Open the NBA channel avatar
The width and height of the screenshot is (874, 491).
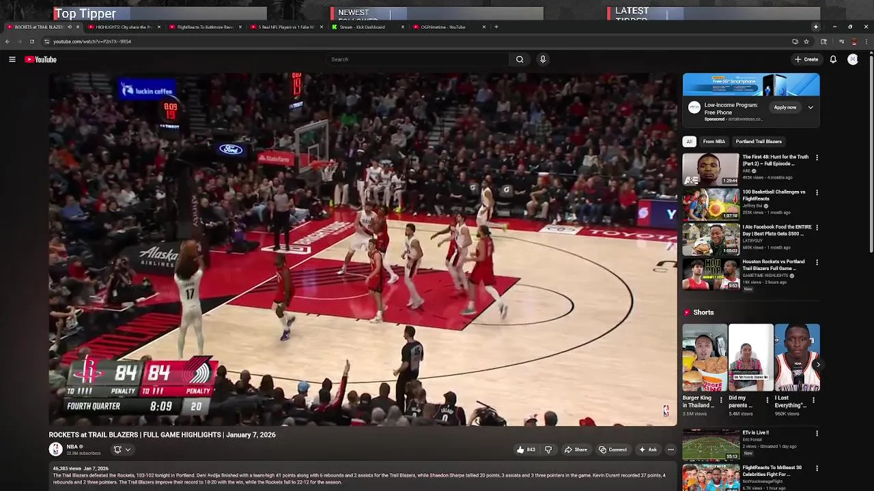coord(55,449)
